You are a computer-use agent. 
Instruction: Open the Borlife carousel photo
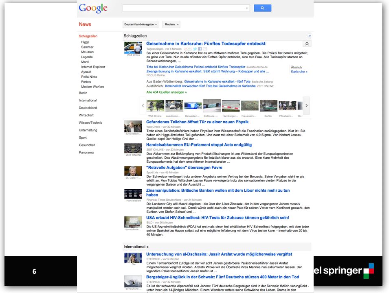click(x=268, y=106)
